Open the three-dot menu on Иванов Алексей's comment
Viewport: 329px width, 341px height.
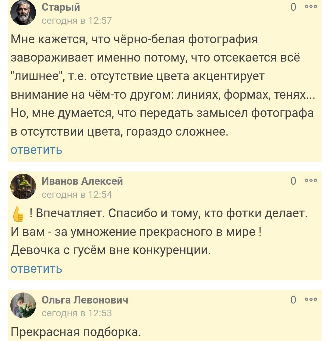311,181
